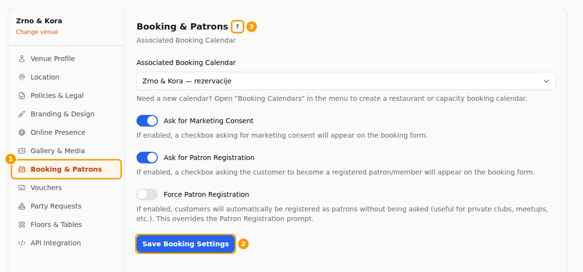Click the Gallery & Media image icon

point(22,151)
